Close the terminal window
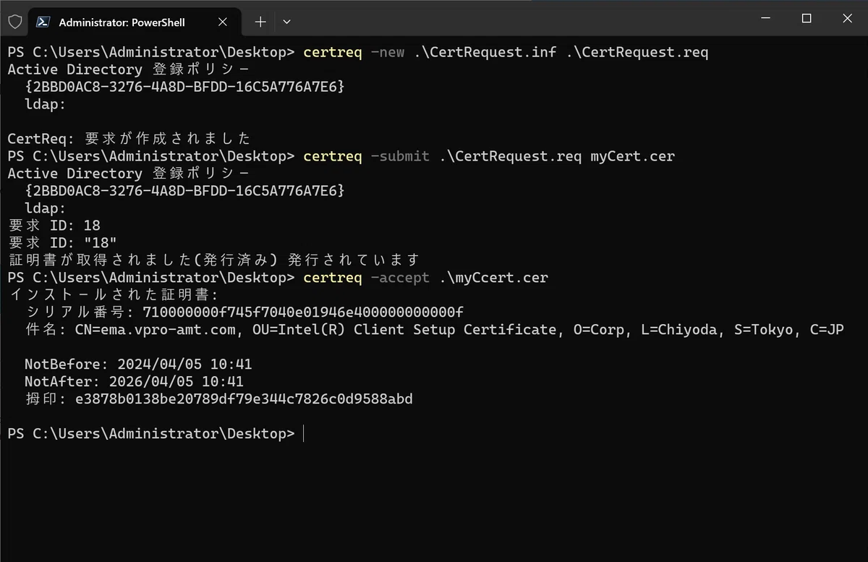 point(847,19)
